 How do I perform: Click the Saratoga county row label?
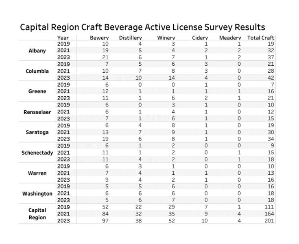pos(37,132)
